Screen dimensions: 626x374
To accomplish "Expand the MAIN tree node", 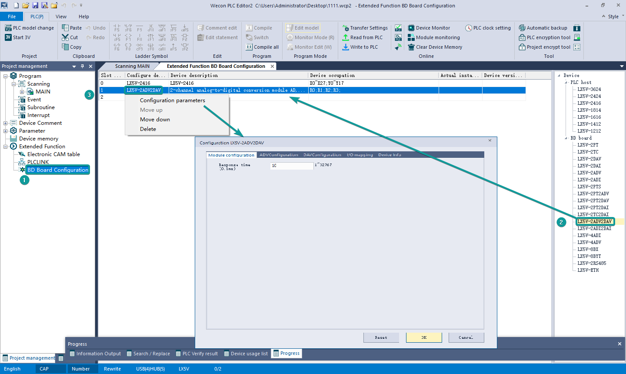I will point(22,92).
